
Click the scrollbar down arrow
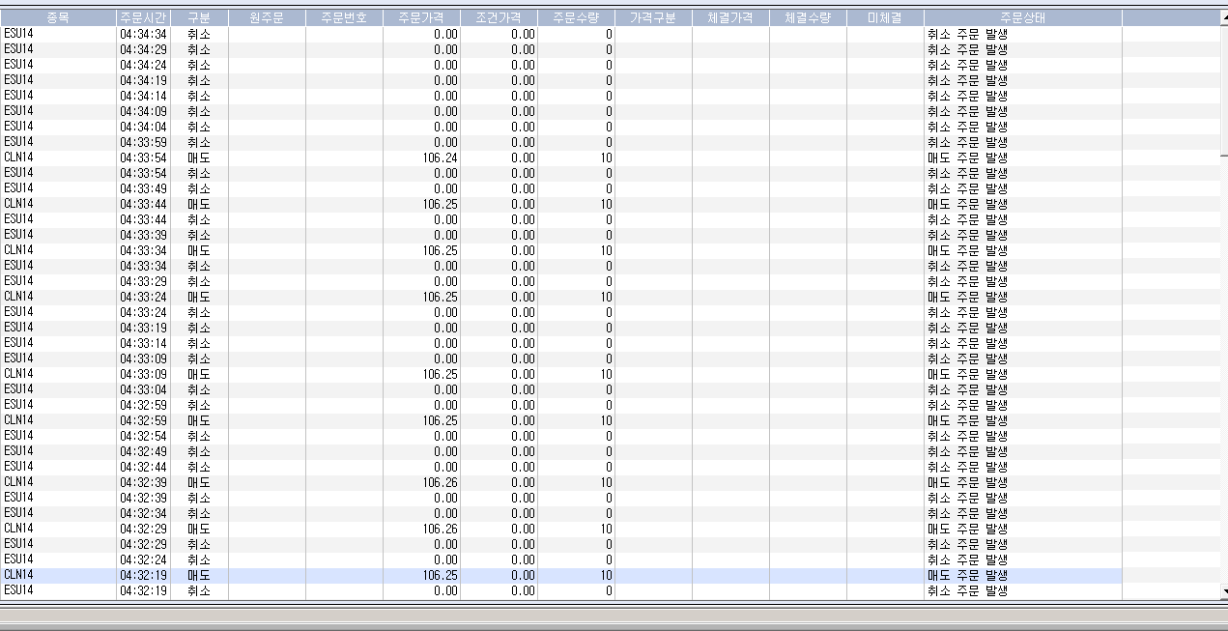point(1223,590)
